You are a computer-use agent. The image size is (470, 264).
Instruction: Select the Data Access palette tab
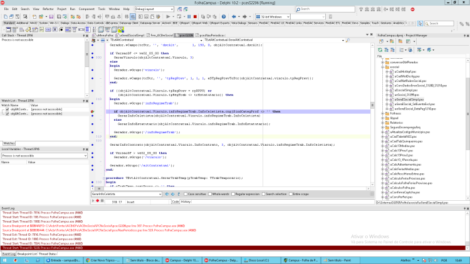(78, 23)
